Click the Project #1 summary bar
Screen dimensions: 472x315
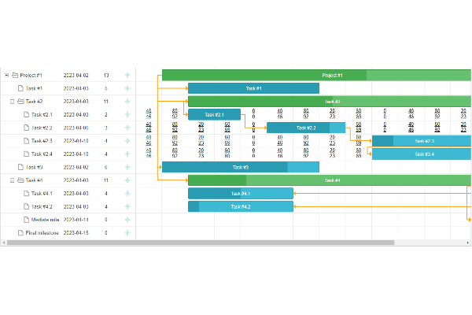[315, 76]
